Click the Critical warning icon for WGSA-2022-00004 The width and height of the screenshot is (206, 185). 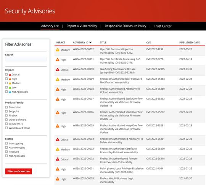click(58, 139)
